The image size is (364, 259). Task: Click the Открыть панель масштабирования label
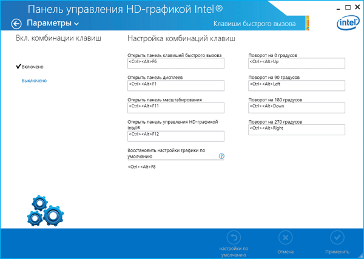pos(164,100)
